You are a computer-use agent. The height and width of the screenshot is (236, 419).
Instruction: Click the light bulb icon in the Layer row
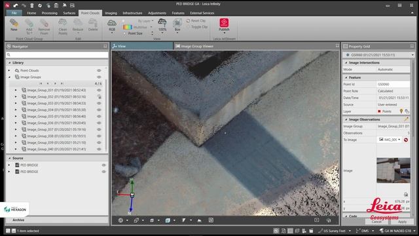pos(401,111)
